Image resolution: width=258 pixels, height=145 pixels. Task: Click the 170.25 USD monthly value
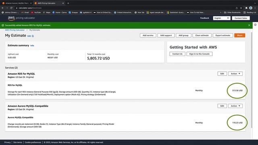pos(237,123)
